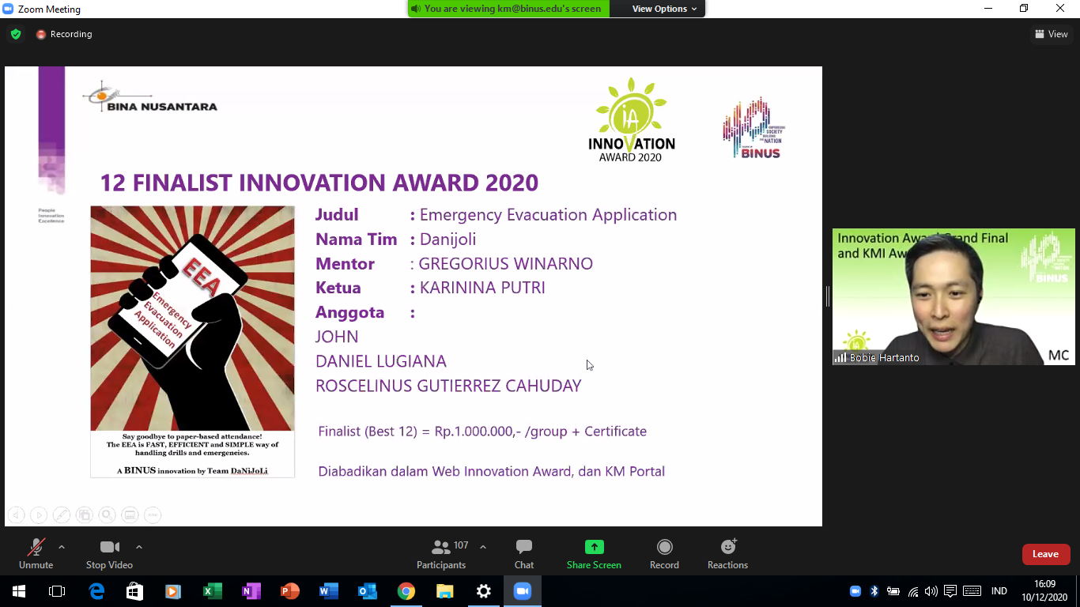Viewport: 1080px width, 607px height.
Task: Open the Wi-Fi network tray icon
Action: click(x=913, y=591)
